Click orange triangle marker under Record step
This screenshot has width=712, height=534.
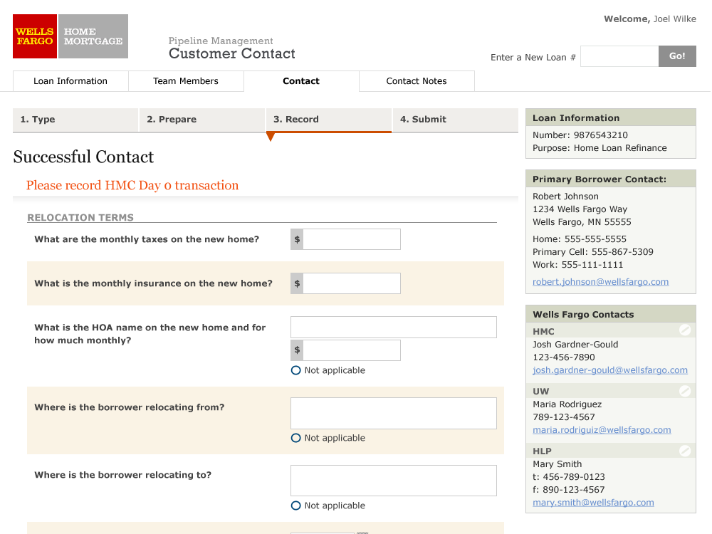(x=271, y=136)
